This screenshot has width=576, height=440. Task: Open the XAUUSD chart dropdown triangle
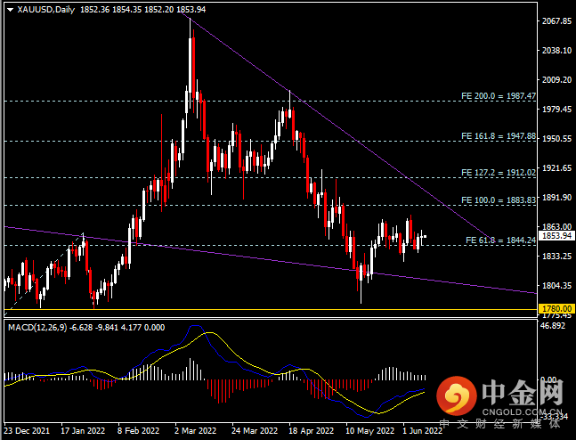coord(11,10)
